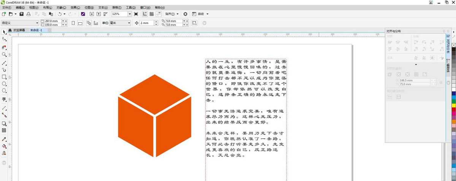Viewport: 456px width, 181px height.
Task: Toggle show rulers button in toolbar
Action: pos(145,14)
